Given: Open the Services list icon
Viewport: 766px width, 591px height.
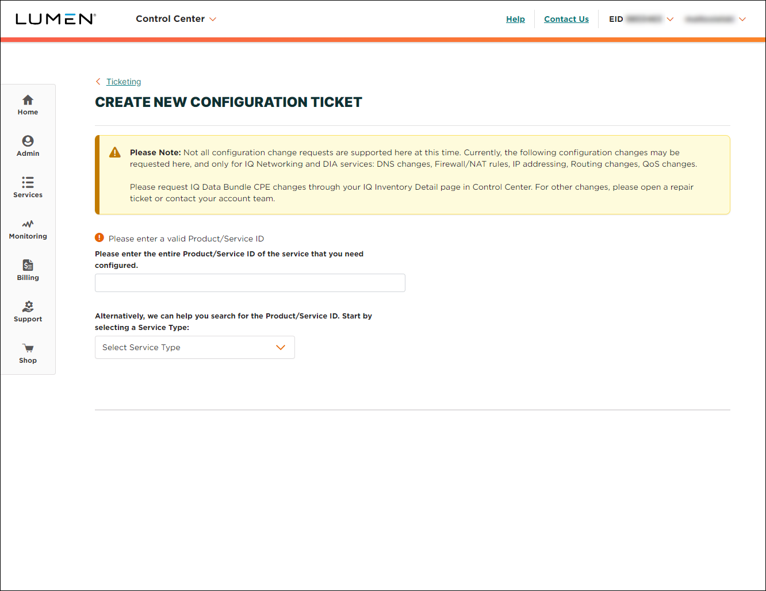Looking at the screenshot, I should (28, 182).
